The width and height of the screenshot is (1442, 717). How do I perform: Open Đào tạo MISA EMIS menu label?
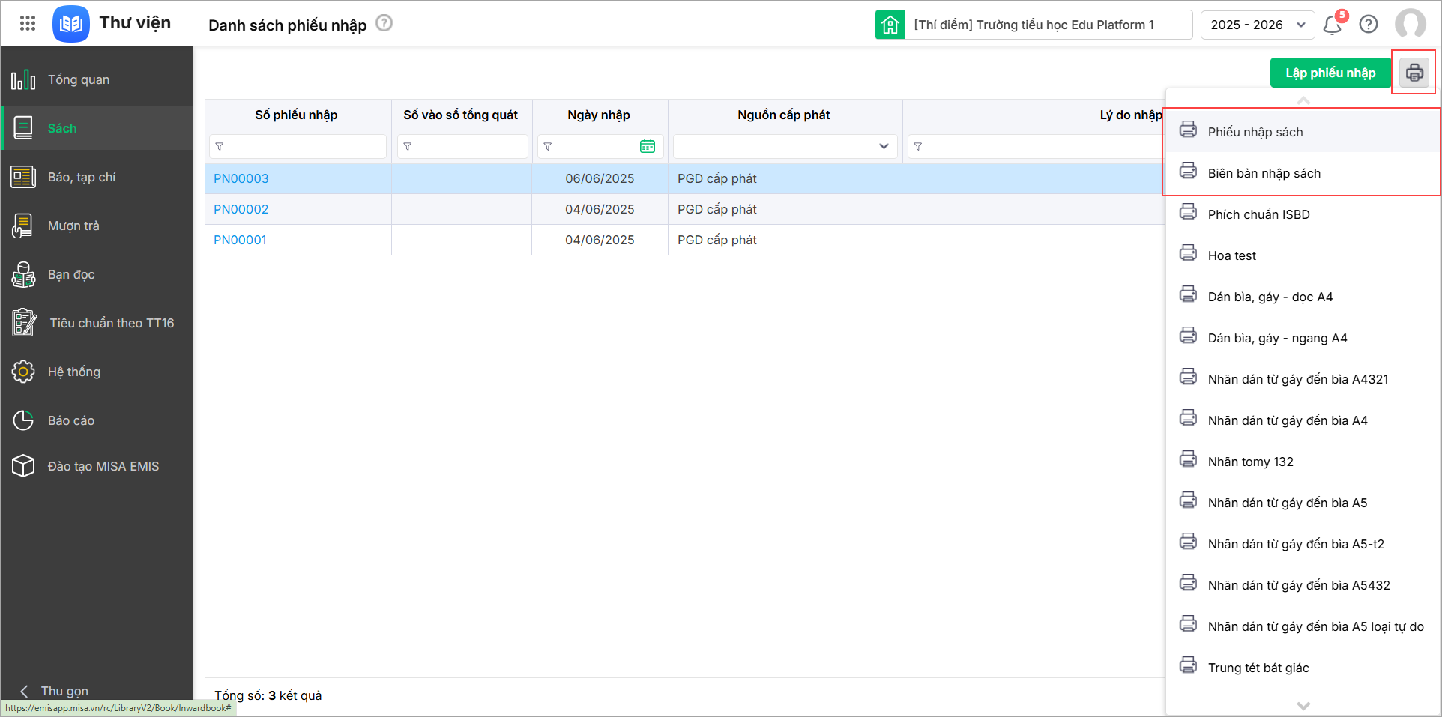click(x=103, y=466)
